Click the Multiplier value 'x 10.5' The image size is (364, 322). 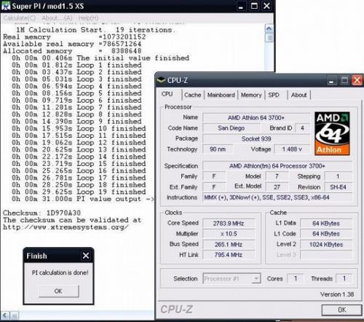[229, 234]
